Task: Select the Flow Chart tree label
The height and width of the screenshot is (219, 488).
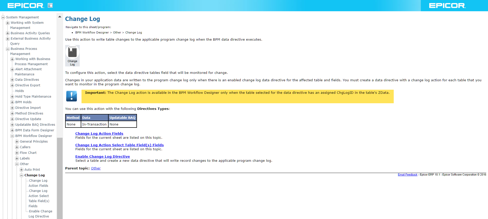Action: [x=28, y=153]
